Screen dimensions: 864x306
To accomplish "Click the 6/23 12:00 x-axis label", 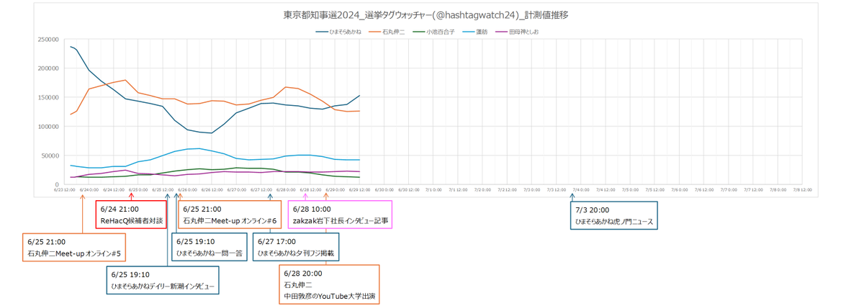I will (65, 190).
